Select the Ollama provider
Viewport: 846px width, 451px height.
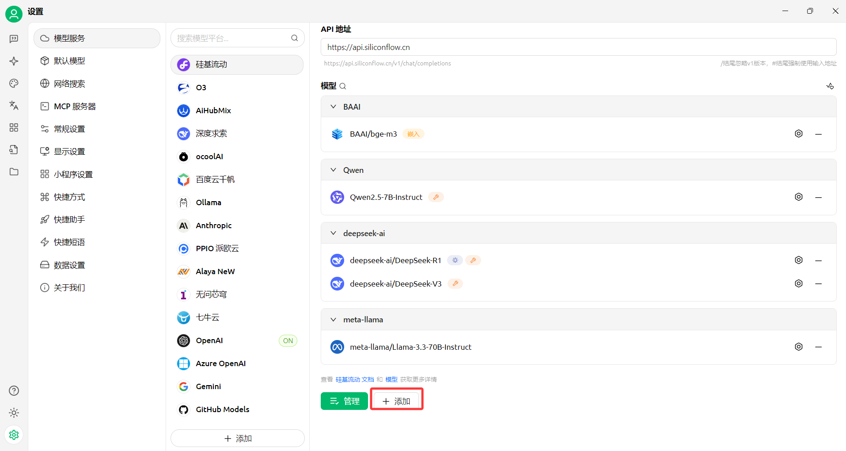tap(237, 203)
